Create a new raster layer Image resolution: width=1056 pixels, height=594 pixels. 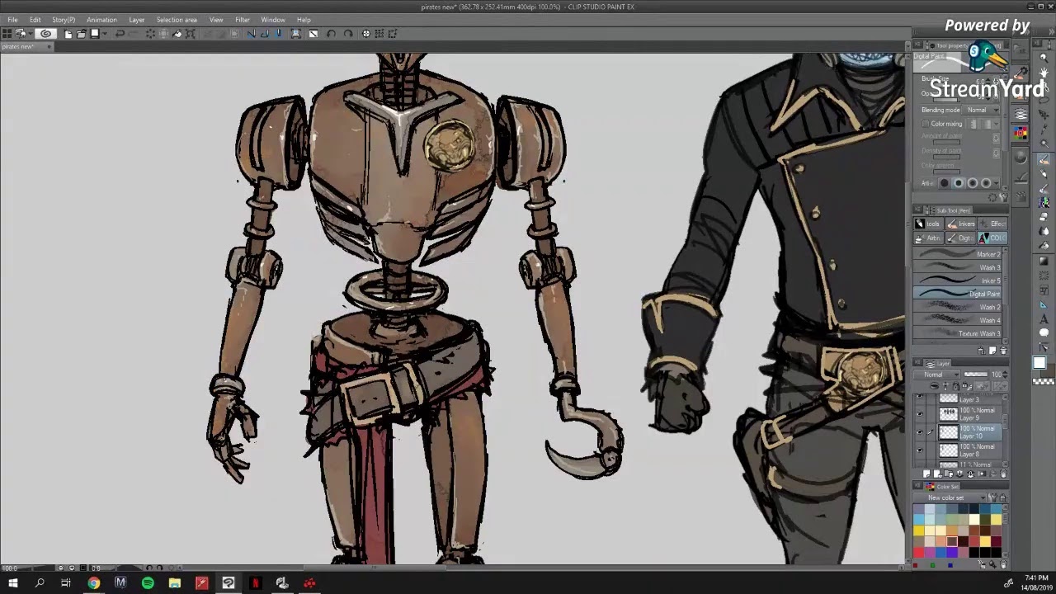click(x=927, y=474)
